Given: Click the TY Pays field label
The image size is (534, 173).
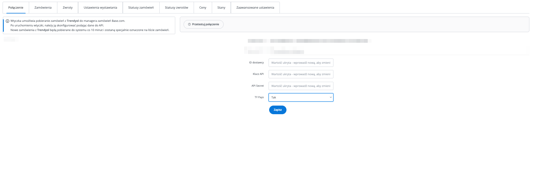Looking at the screenshot, I should (x=259, y=97).
